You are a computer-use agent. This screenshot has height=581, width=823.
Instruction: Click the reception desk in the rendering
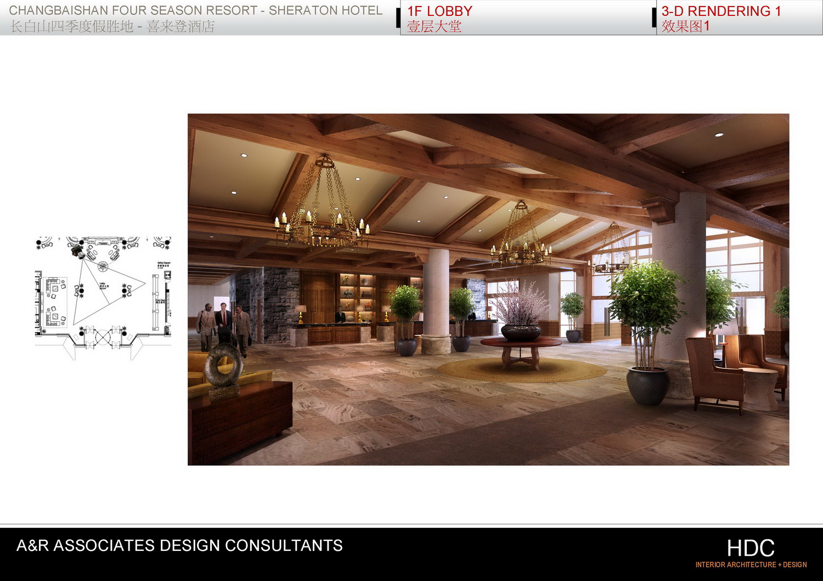click(329, 333)
